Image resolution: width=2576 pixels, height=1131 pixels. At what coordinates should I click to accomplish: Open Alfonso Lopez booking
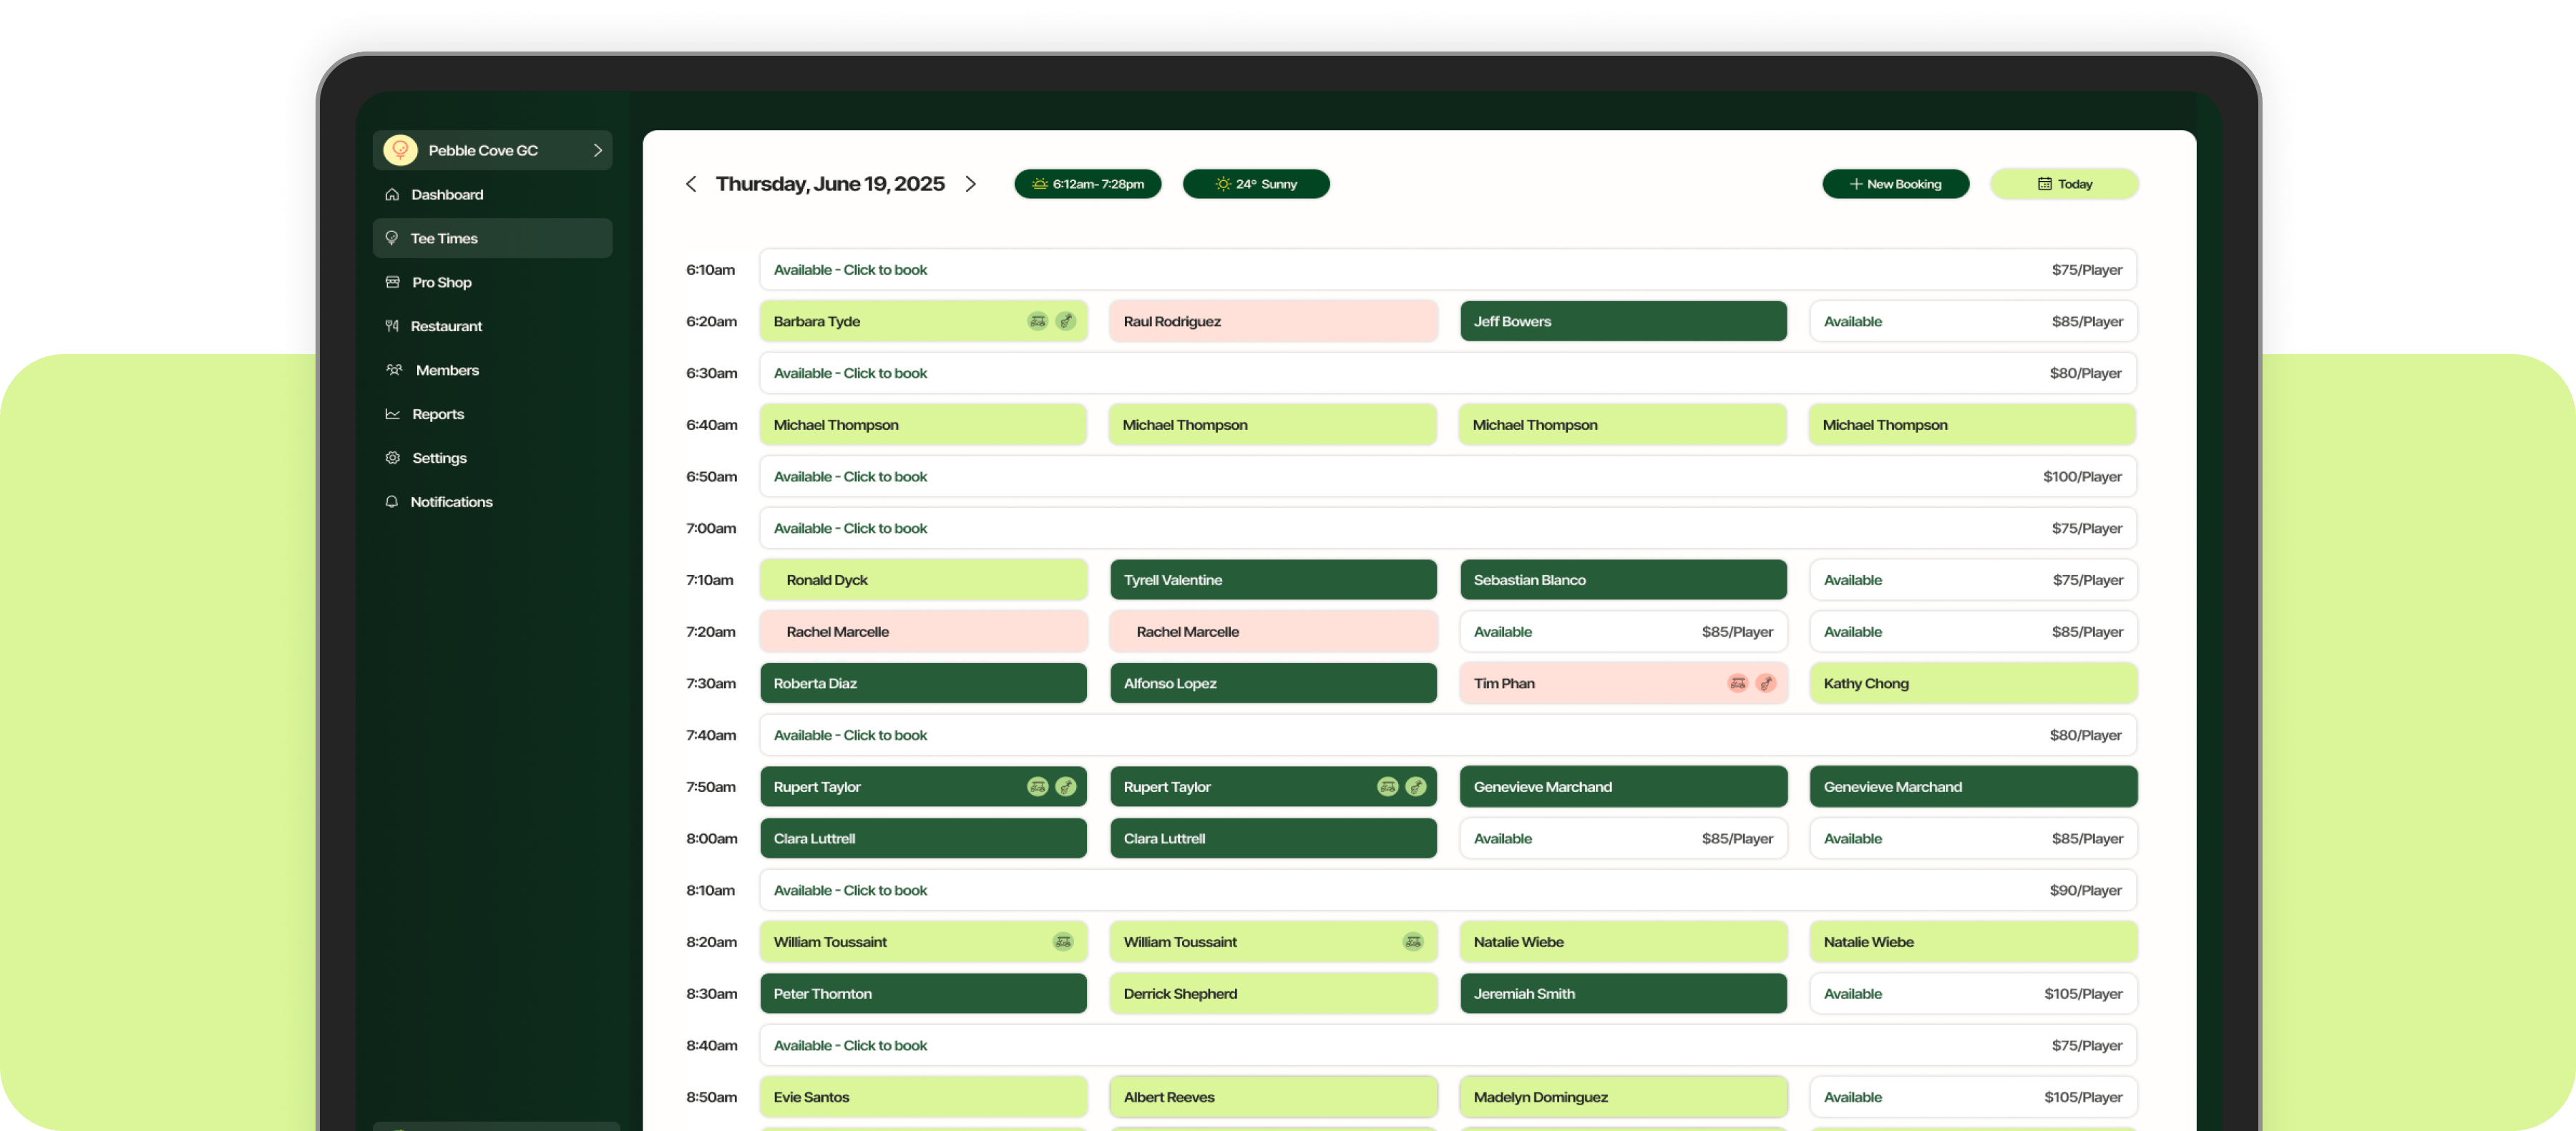point(1273,683)
